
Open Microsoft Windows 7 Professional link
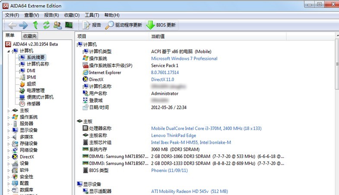click(184, 59)
